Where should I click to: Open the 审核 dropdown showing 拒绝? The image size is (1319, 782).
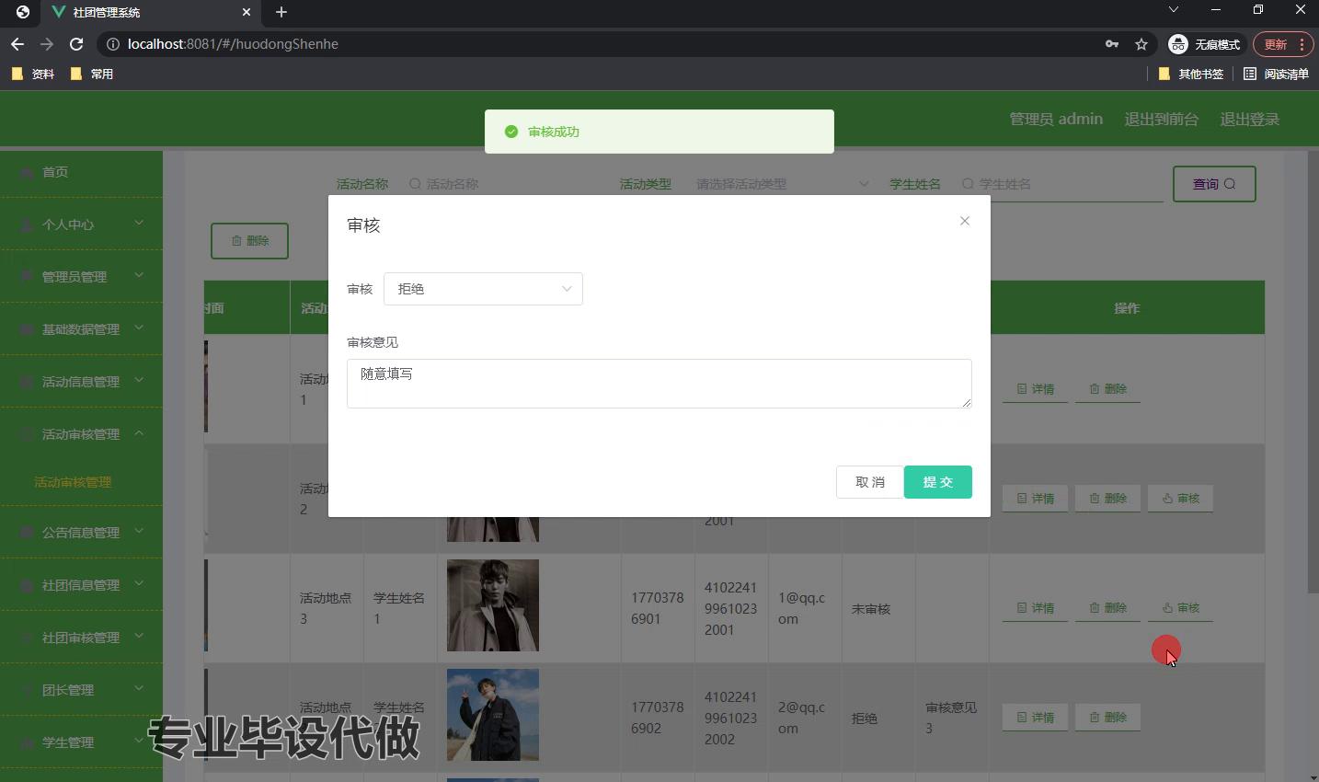tap(483, 288)
